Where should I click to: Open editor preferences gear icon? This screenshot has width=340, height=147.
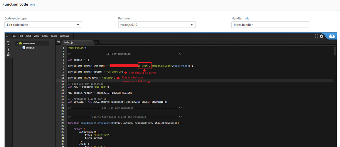pyautogui.click(x=321, y=36)
